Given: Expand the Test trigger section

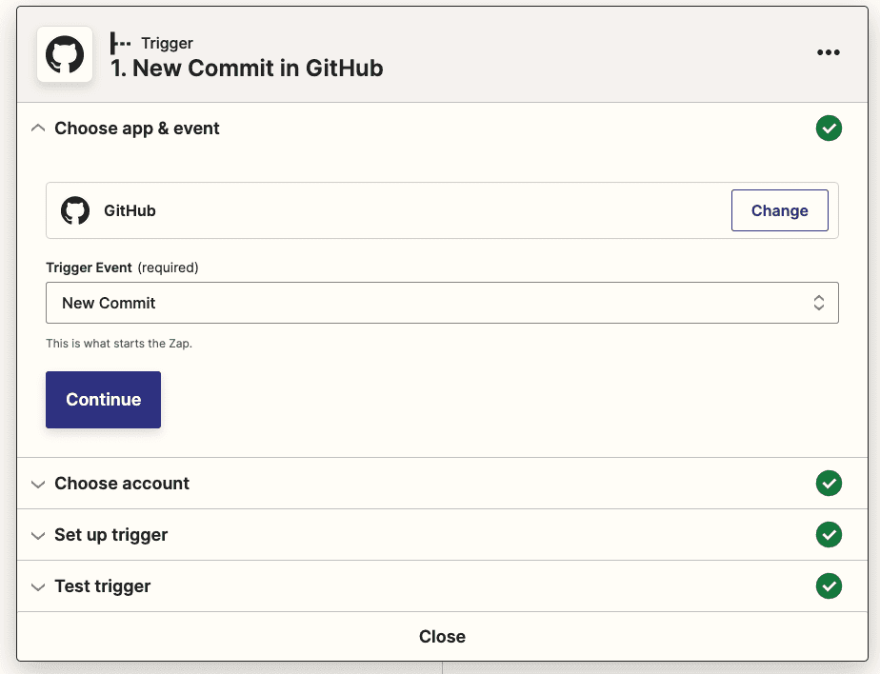Looking at the screenshot, I should point(37,587).
